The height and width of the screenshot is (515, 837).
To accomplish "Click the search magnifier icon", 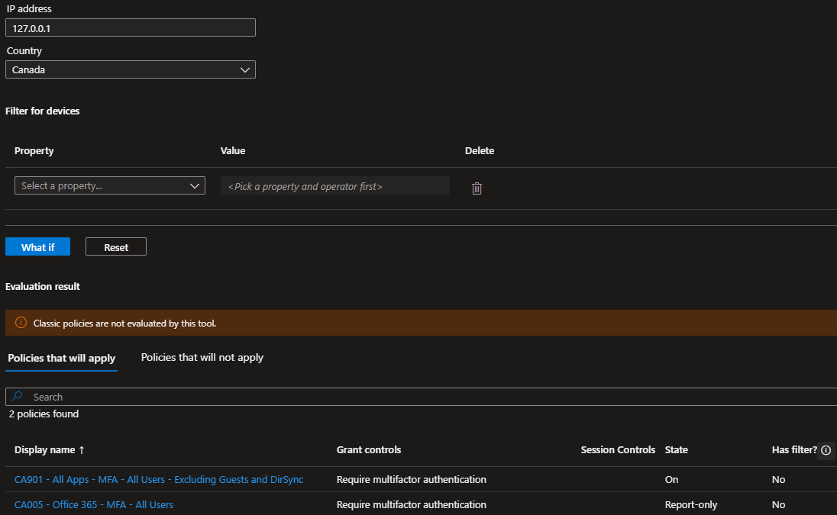I will tap(18, 396).
